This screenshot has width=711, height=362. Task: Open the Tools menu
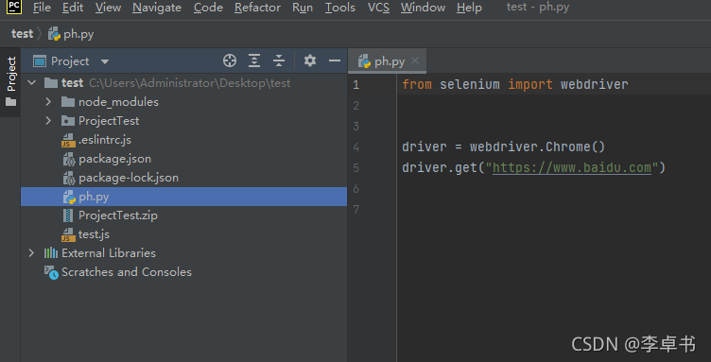pos(340,8)
